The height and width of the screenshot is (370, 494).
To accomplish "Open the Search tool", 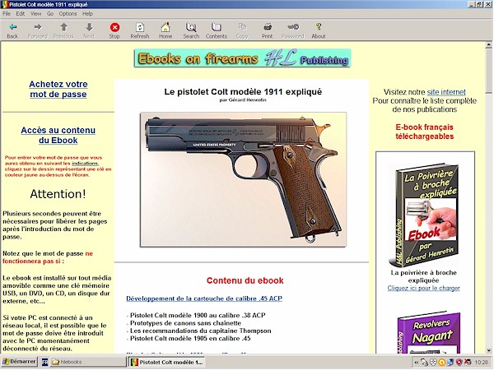I will 191,27.
